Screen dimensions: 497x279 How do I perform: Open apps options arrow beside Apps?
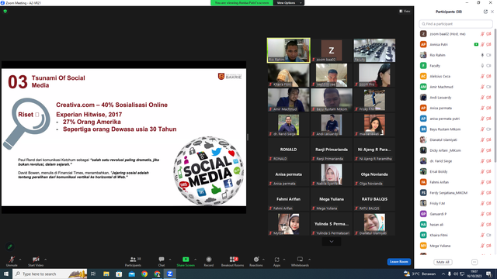[x=284, y=260]
